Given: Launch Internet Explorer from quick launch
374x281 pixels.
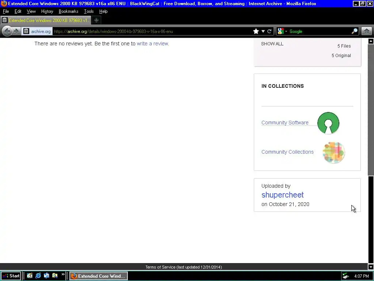Looking at the screenshot, I should tap(38, 276).
